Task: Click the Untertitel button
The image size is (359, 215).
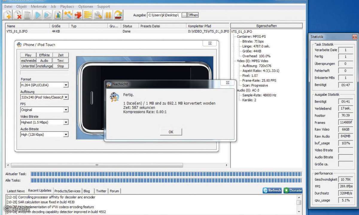Action: click(28, 66)
